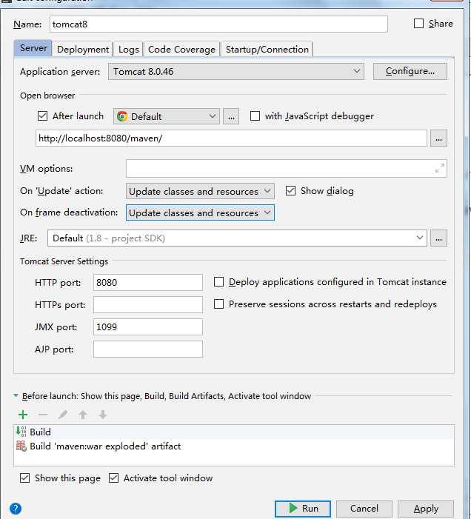
Task: Click the move down arrow icon
Action: (103, 415)
